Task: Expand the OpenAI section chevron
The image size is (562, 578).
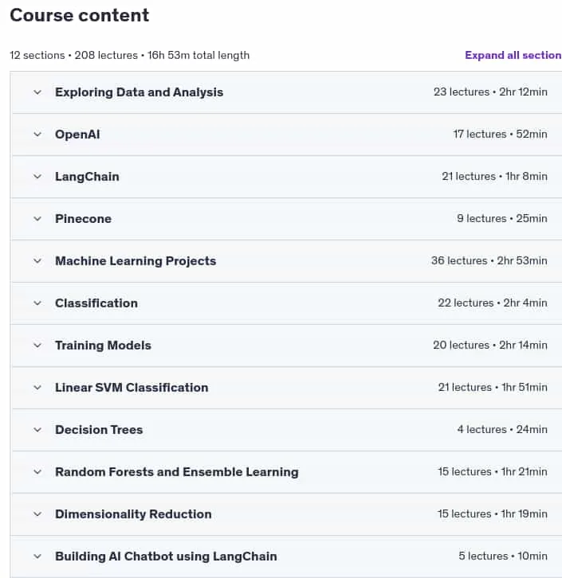Action: click(x=37, y=135)
